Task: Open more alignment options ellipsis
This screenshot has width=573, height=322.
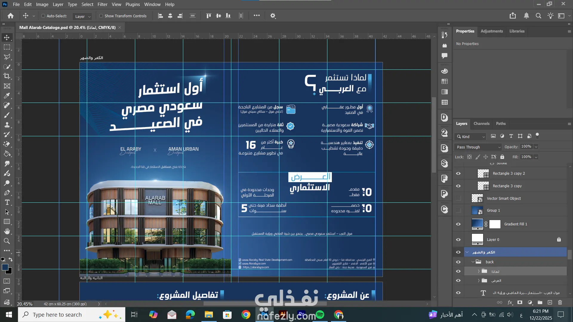Action: point(257,16)
